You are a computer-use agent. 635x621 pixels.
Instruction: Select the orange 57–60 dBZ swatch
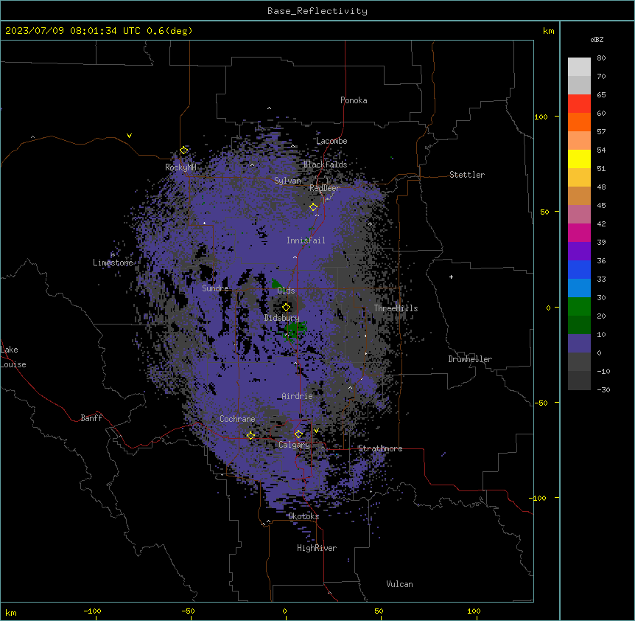click(579, 122)
